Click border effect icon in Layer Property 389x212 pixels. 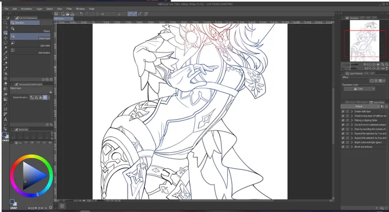tap(371, 80)
